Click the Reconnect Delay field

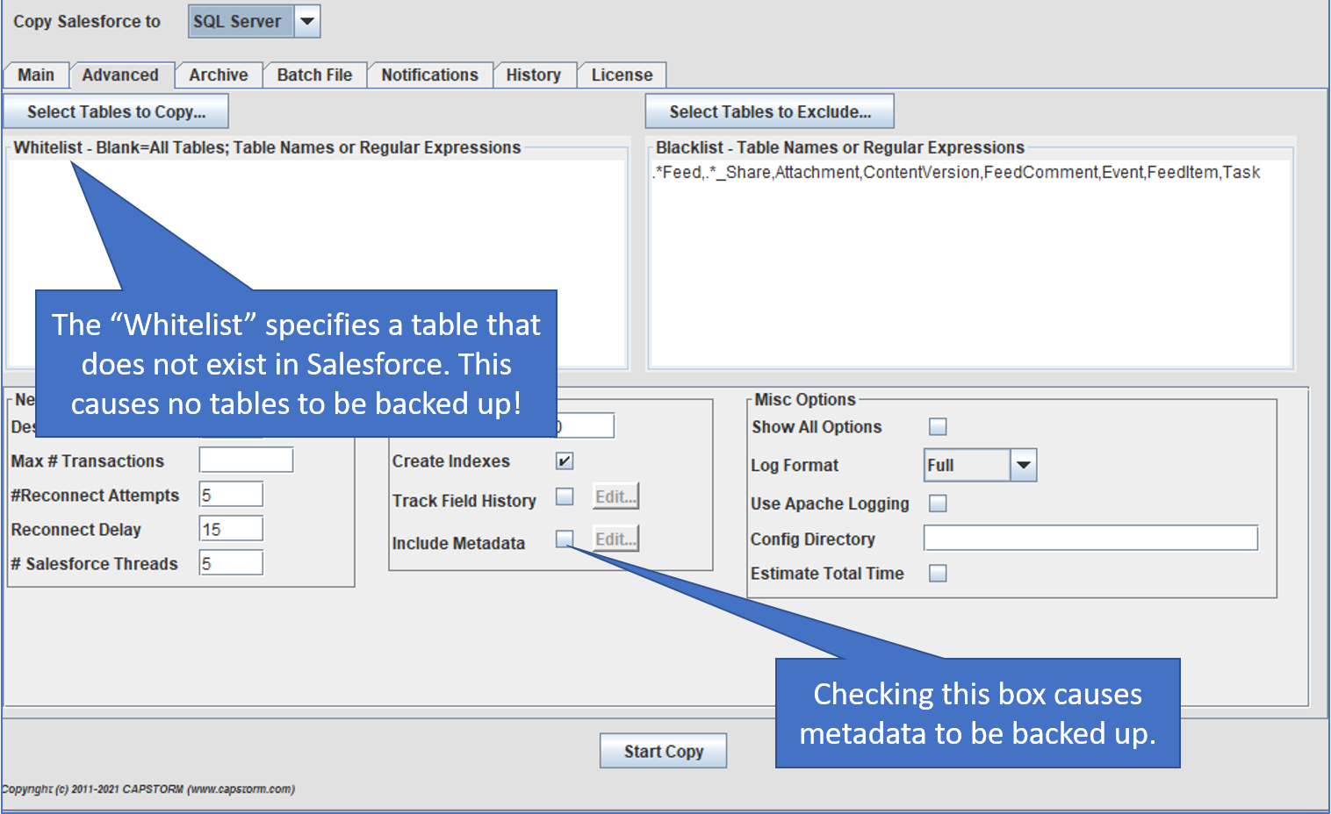click(231, 529)
